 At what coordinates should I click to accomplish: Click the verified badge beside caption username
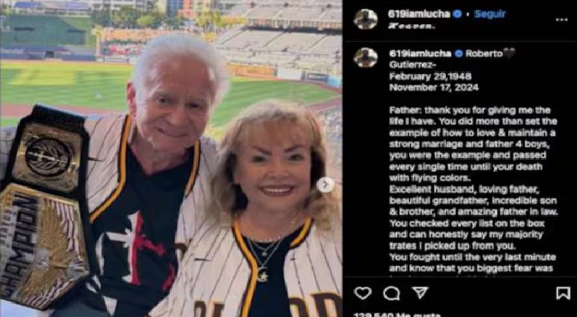pyautogui.click(x=459, y=54)
